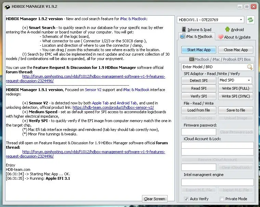This screenshot has height=207, width=260.
Task: Switch to the Iphone & Ipad tab
Action: (196, 30)
